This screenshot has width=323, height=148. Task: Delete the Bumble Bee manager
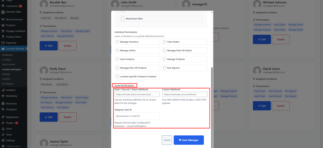pos(68,46)
